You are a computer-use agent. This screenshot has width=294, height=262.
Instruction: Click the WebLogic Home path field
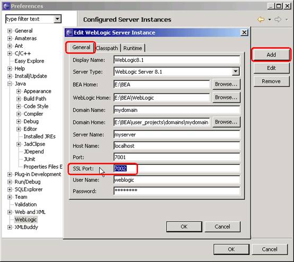(162, 98)
